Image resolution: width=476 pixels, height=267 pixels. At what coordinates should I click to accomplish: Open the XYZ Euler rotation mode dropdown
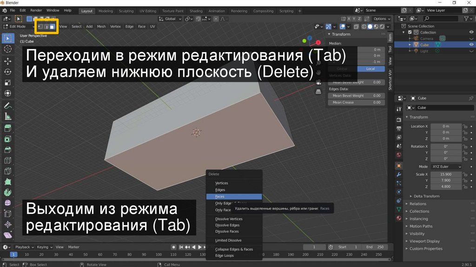[446, 167]
